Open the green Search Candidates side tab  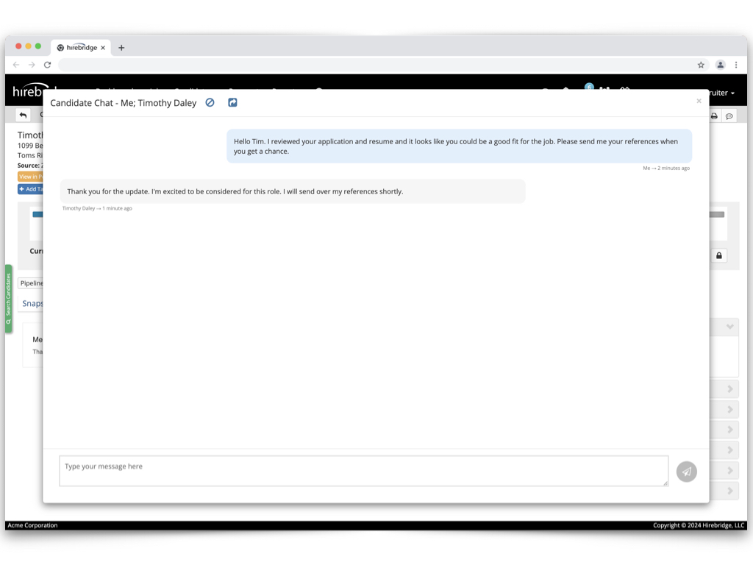pyautogui.click(x=9, y=299)
